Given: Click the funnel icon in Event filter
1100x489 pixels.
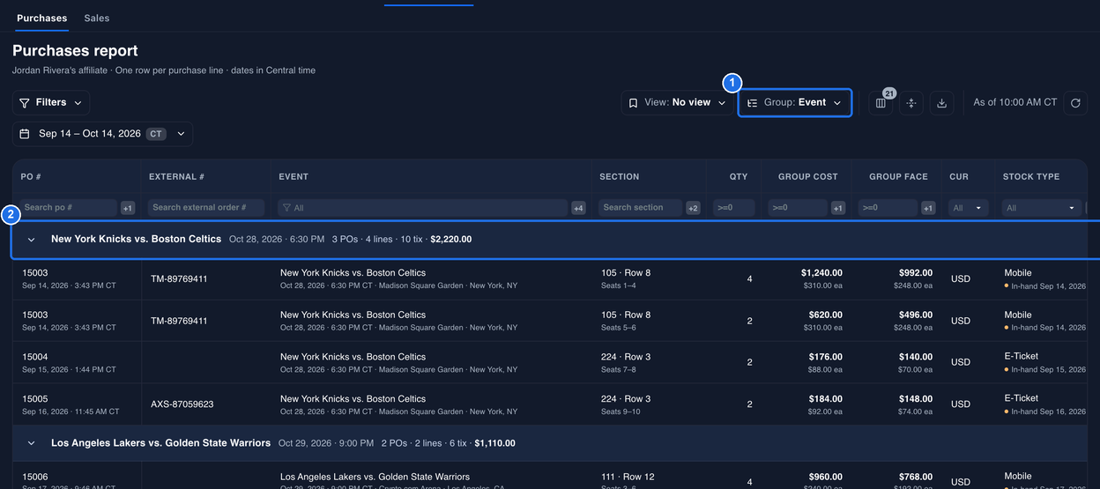Looking at the screenshot, I should (x=286, y=208).
